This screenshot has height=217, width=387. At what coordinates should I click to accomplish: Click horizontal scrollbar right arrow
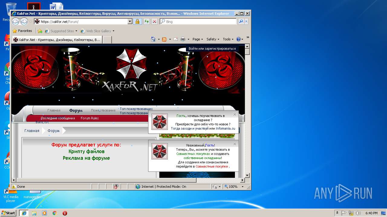242,180
